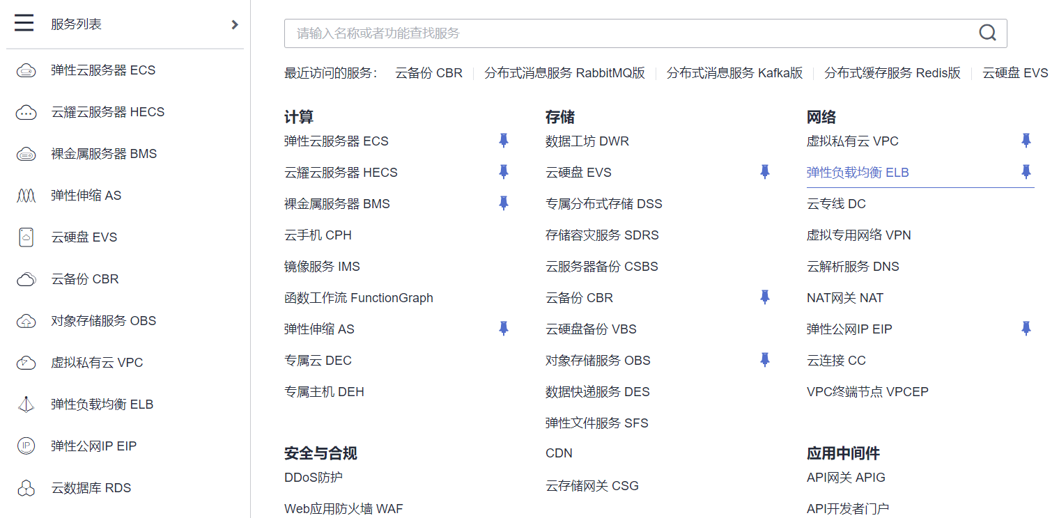Go to VPC终端节点 VPCEP
The width and height of the screenshot is (1059, 518).
click(867, 392)
